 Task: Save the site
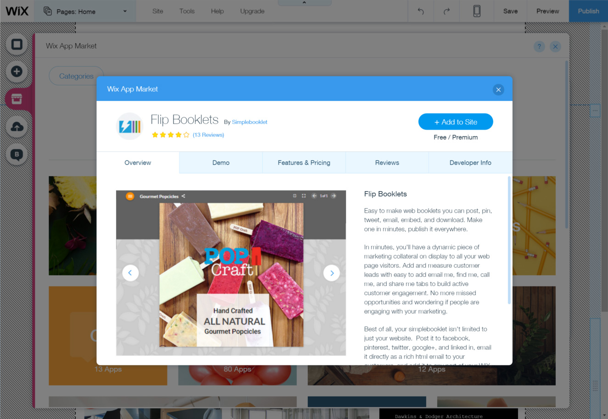click(510, 11)
